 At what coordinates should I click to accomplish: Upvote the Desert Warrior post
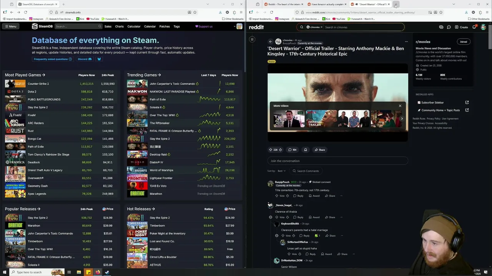click(x=271, y=150)
